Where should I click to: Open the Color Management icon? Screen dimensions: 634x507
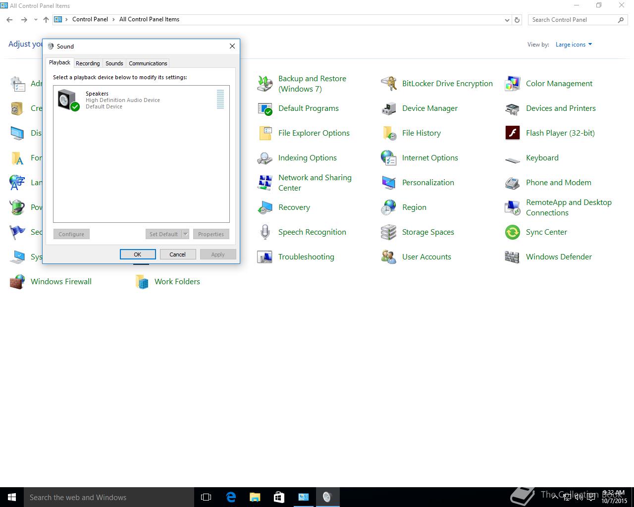513,84
